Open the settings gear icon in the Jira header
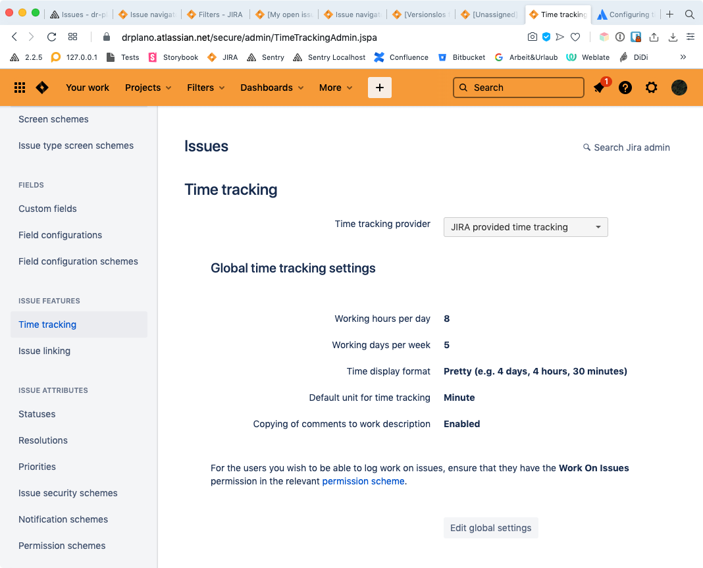 tap(652, 88)
